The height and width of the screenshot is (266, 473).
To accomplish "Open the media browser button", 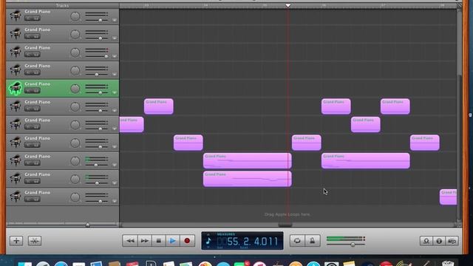I will coord(452,241).
